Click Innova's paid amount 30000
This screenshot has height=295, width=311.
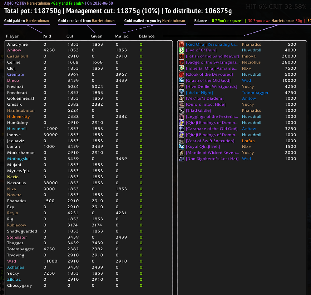50,135
